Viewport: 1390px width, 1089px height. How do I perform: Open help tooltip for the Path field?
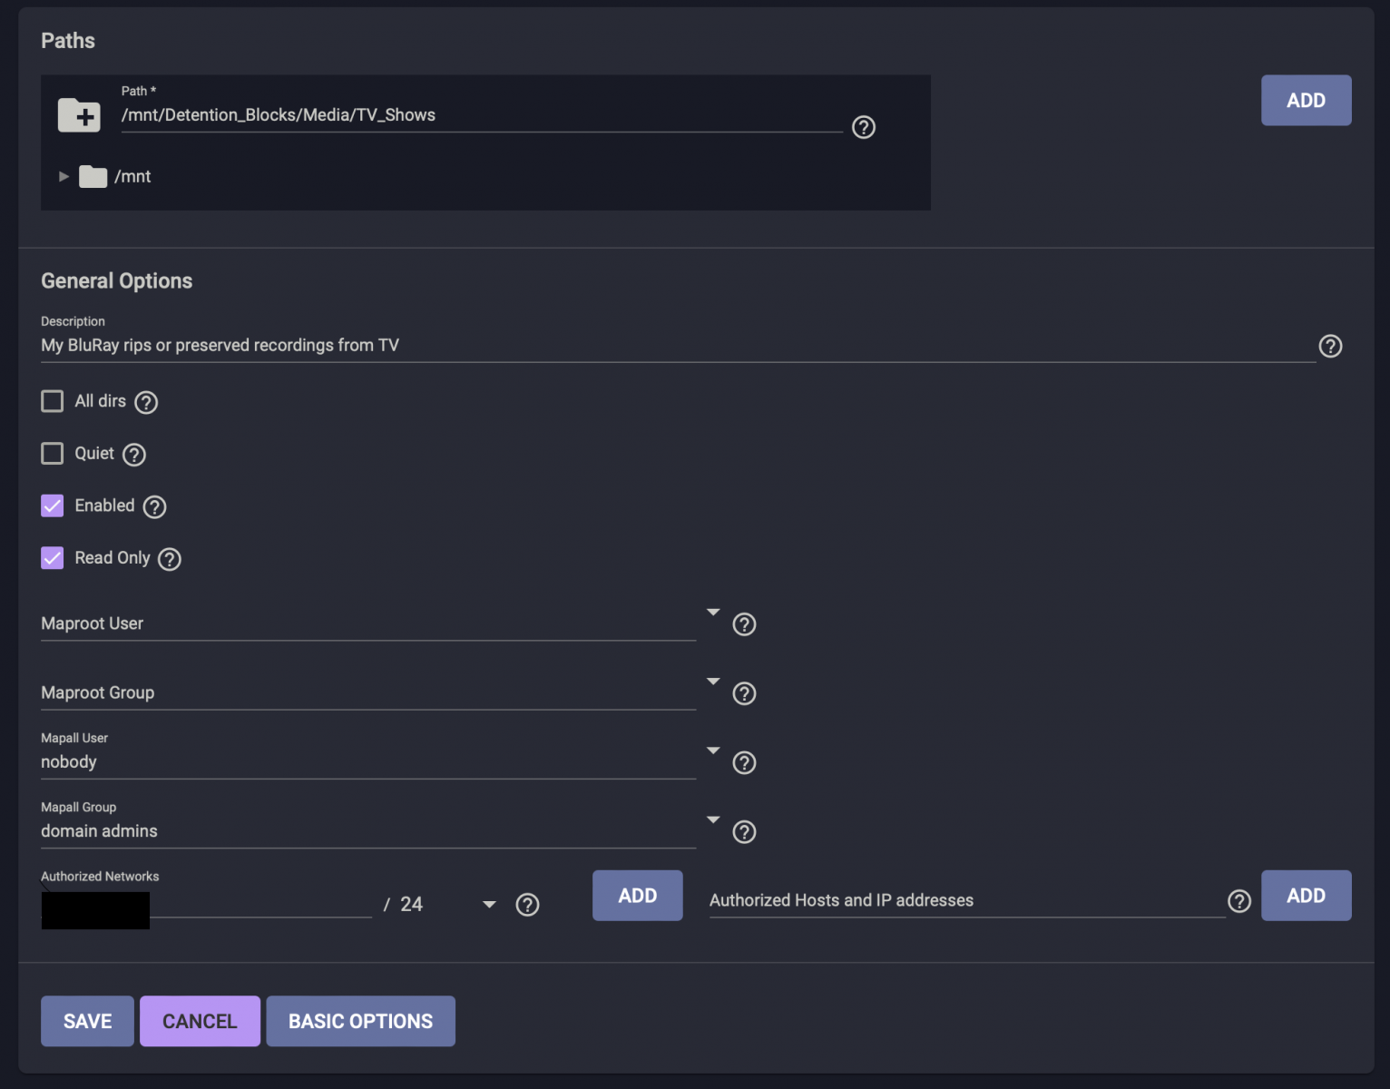click(x=864, y=127)
